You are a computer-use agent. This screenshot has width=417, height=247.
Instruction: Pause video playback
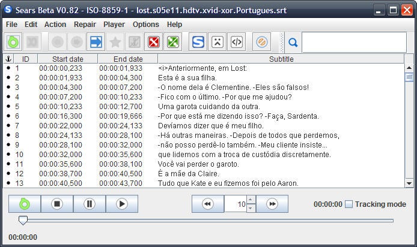pos(90,204)
